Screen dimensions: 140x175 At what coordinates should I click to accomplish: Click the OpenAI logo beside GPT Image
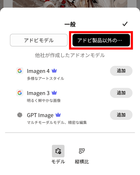pyautogui.click(x=20, y=115)
